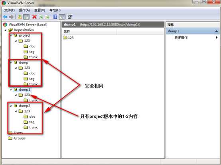
Task: Select the doc folder under dump2
Action: coord(32,116)
